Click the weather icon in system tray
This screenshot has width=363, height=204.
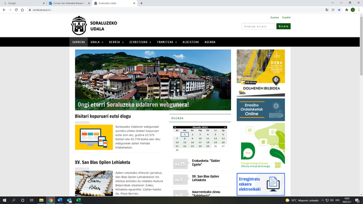pos(287,200)
